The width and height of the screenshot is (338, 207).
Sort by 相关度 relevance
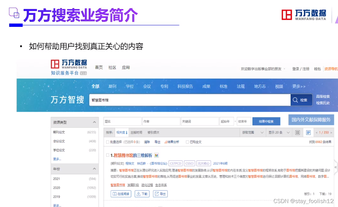click(122, 132)
